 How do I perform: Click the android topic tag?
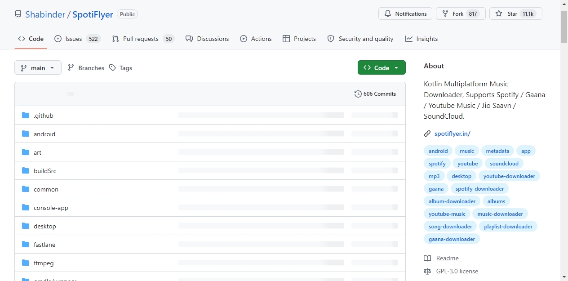coord(438,151)
